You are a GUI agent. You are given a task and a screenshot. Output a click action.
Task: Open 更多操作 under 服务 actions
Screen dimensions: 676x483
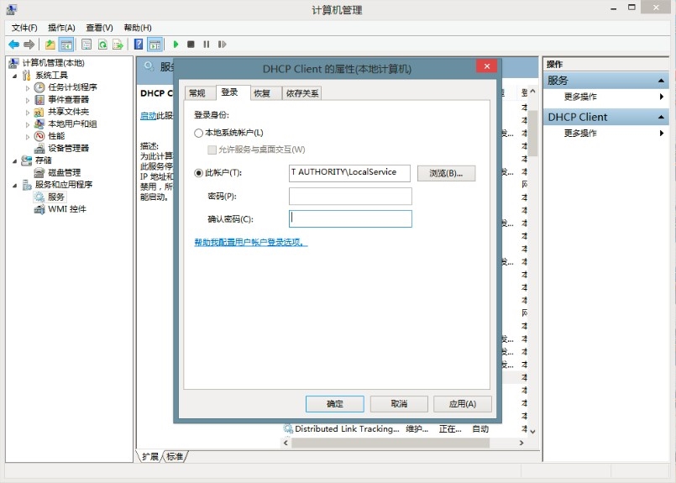click(x=580, y=97)
